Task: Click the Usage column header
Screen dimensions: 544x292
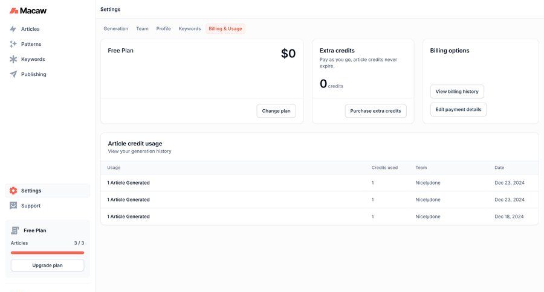Action: (x=114, y=168)
